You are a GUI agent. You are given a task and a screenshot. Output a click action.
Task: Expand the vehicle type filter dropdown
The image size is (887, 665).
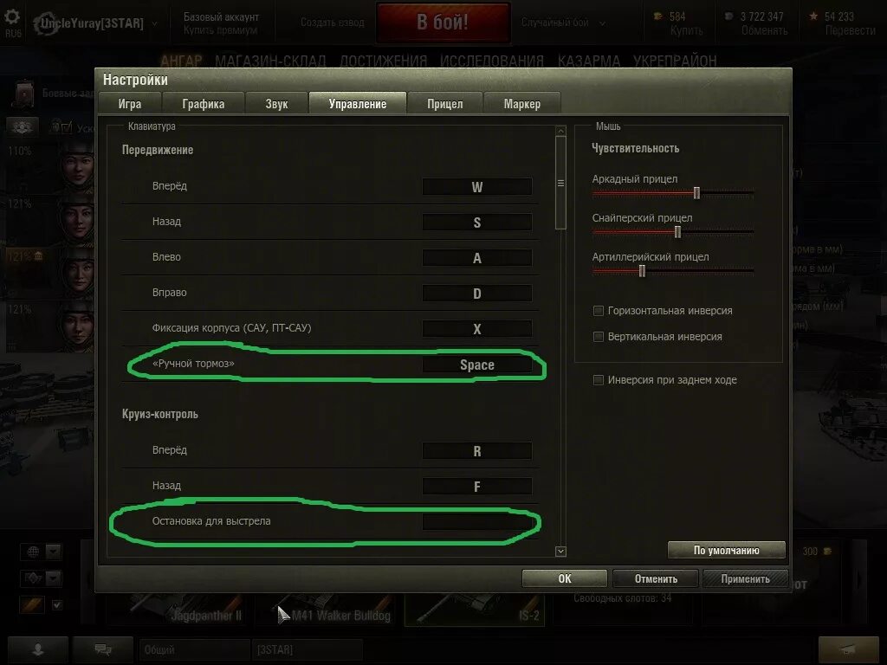pyautogui.click(x=53, y=578)
